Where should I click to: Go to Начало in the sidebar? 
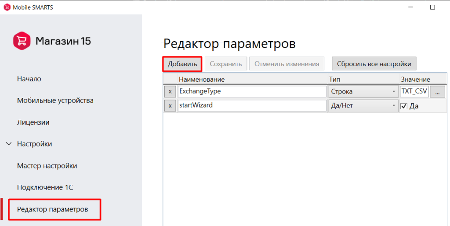click(x=29, y=79)
